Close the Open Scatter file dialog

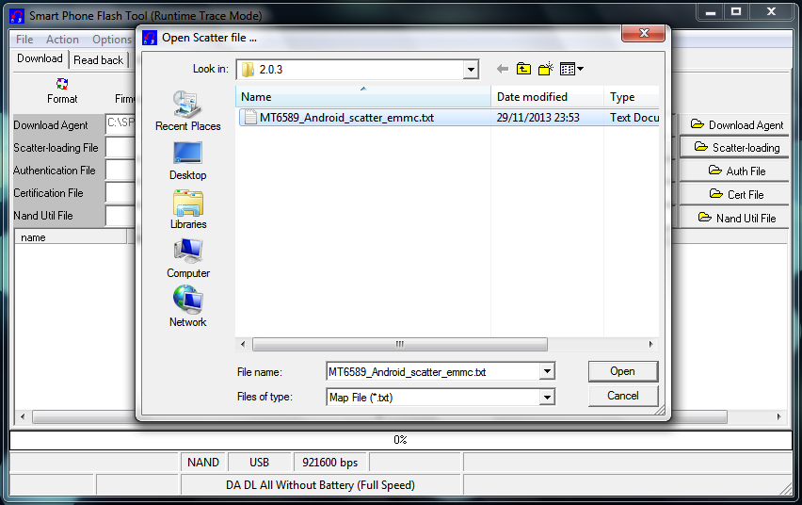(644, 33)
